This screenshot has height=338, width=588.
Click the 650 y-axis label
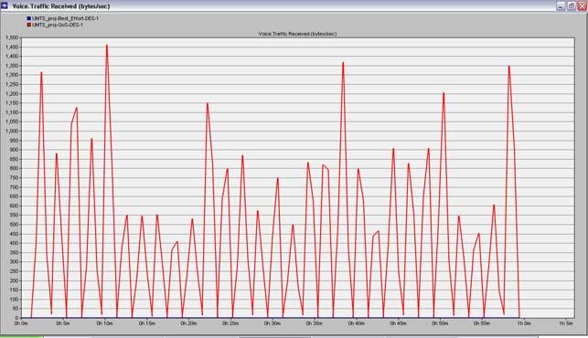click(x=14, y=196)
